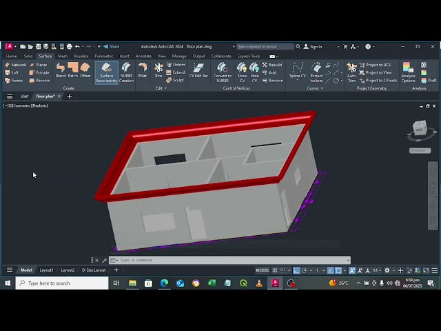Click the MODEL status bar button
441x331 pixels.
point(263,270)
